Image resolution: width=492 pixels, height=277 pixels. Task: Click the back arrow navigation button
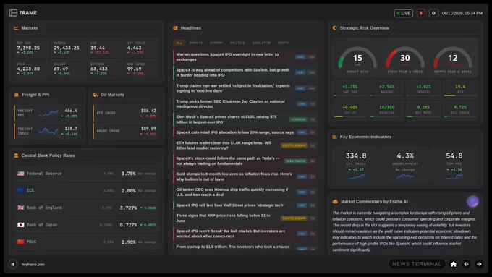pos(466,264)
